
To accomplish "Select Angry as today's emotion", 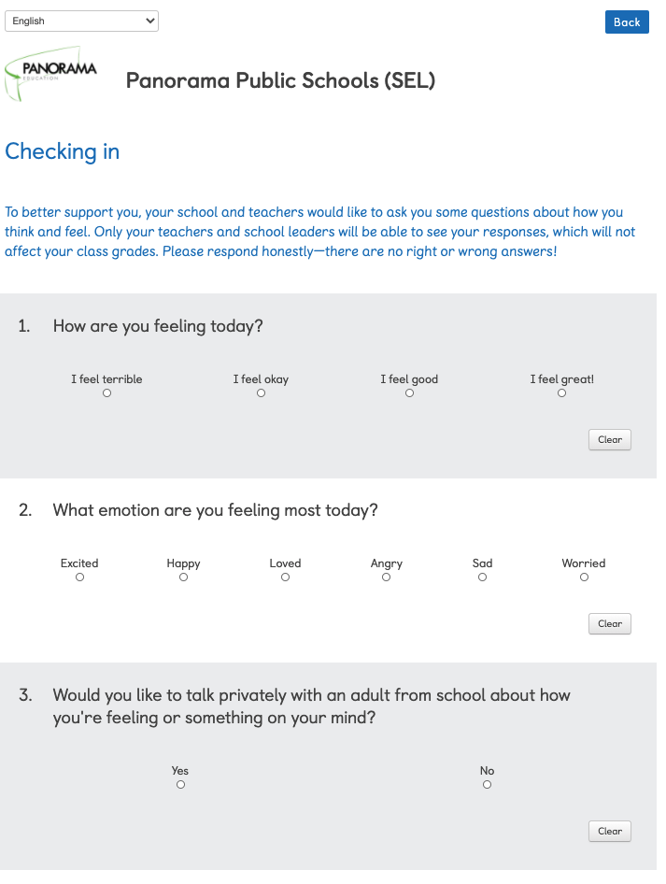I will pos(386,577).
